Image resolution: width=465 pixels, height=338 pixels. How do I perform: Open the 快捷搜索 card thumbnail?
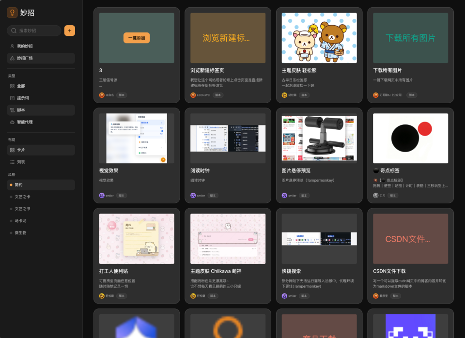[x=319, y=239]
